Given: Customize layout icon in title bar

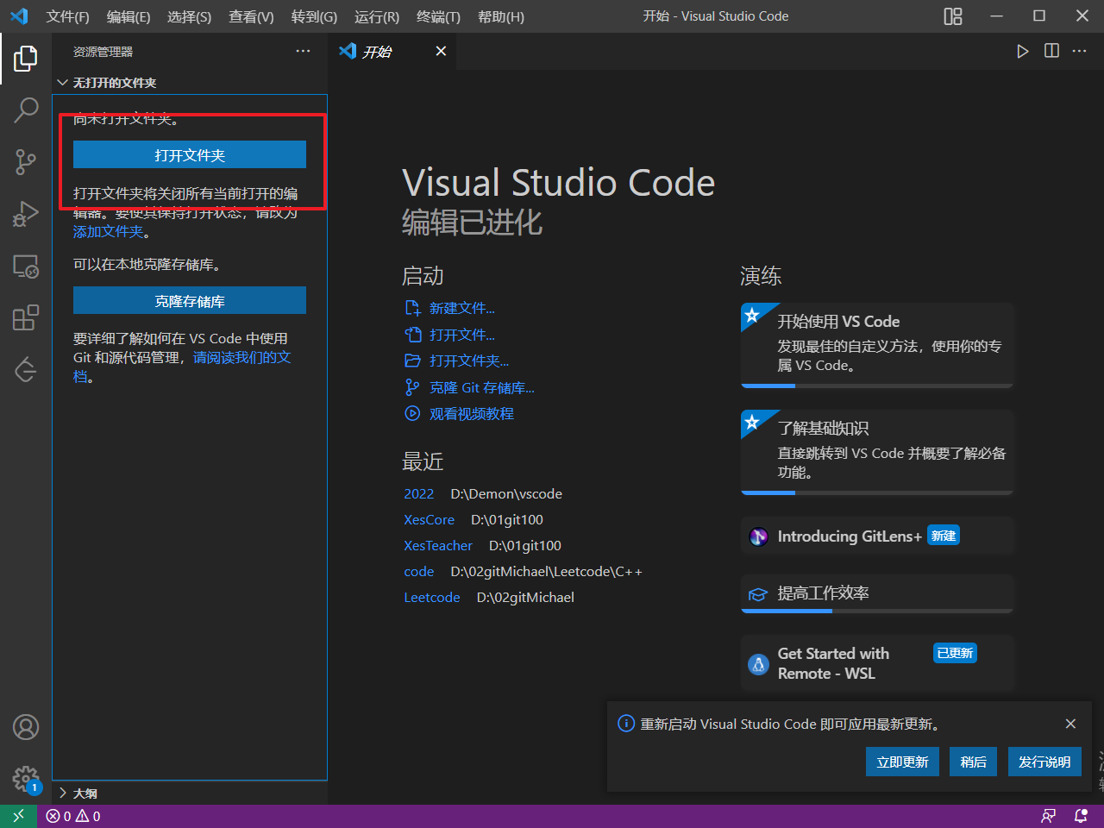Looking at the screenshot, I should pos(953,16).
